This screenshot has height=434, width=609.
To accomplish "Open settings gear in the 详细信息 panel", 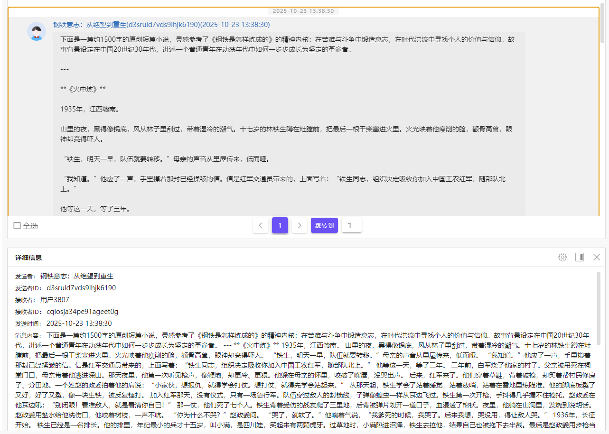I will (562, 257).
